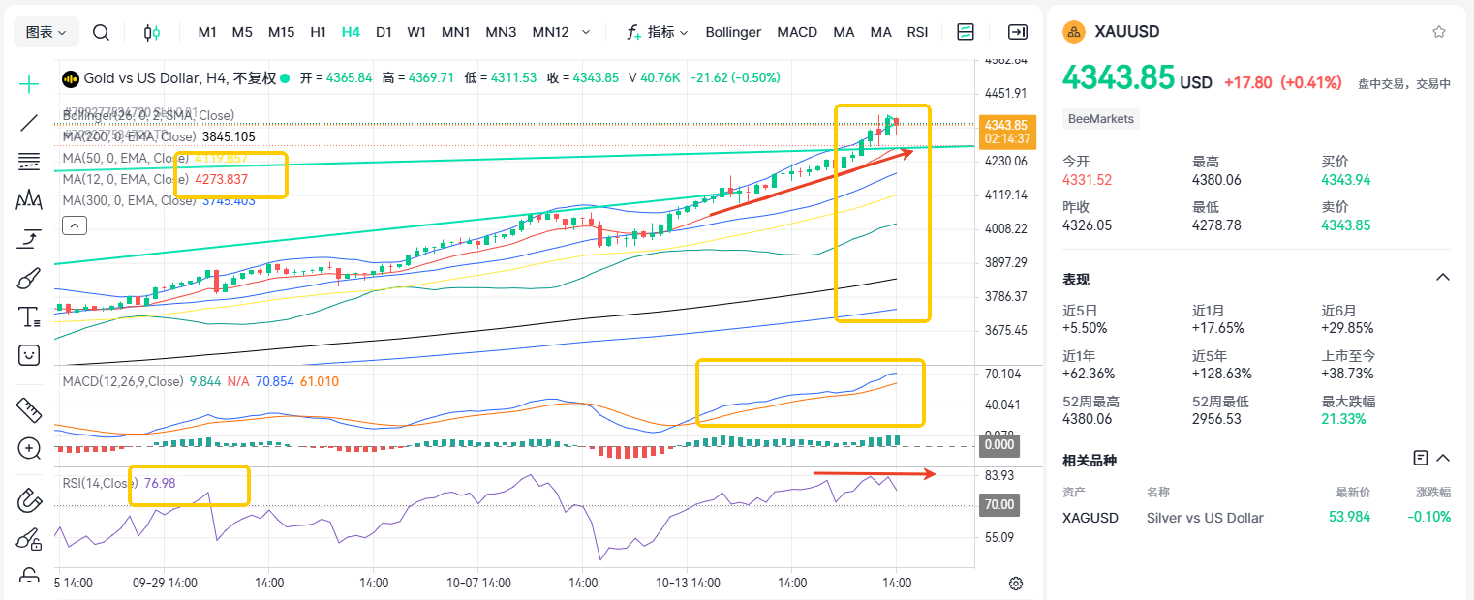
Task: Open the symbol search magnifier
Action: [x=101, y=32]
